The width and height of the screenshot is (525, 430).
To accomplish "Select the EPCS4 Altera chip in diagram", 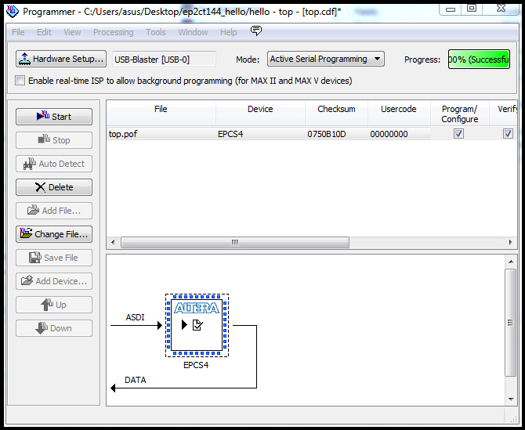I will 197,326.
